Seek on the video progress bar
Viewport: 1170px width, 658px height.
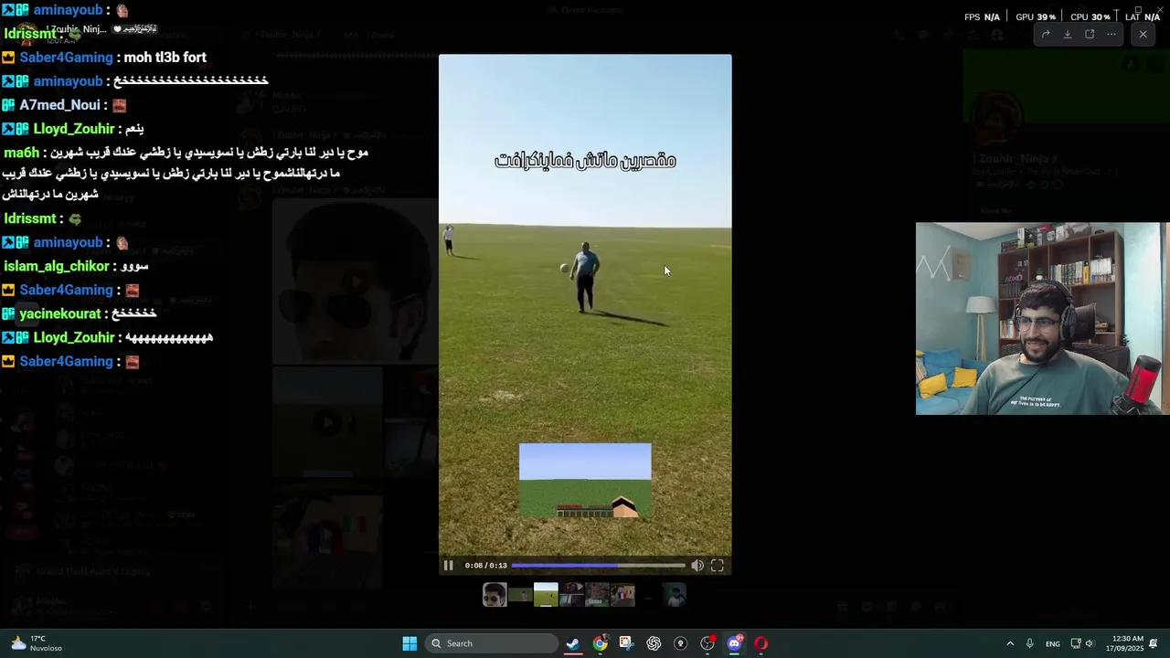pos(598,566)
